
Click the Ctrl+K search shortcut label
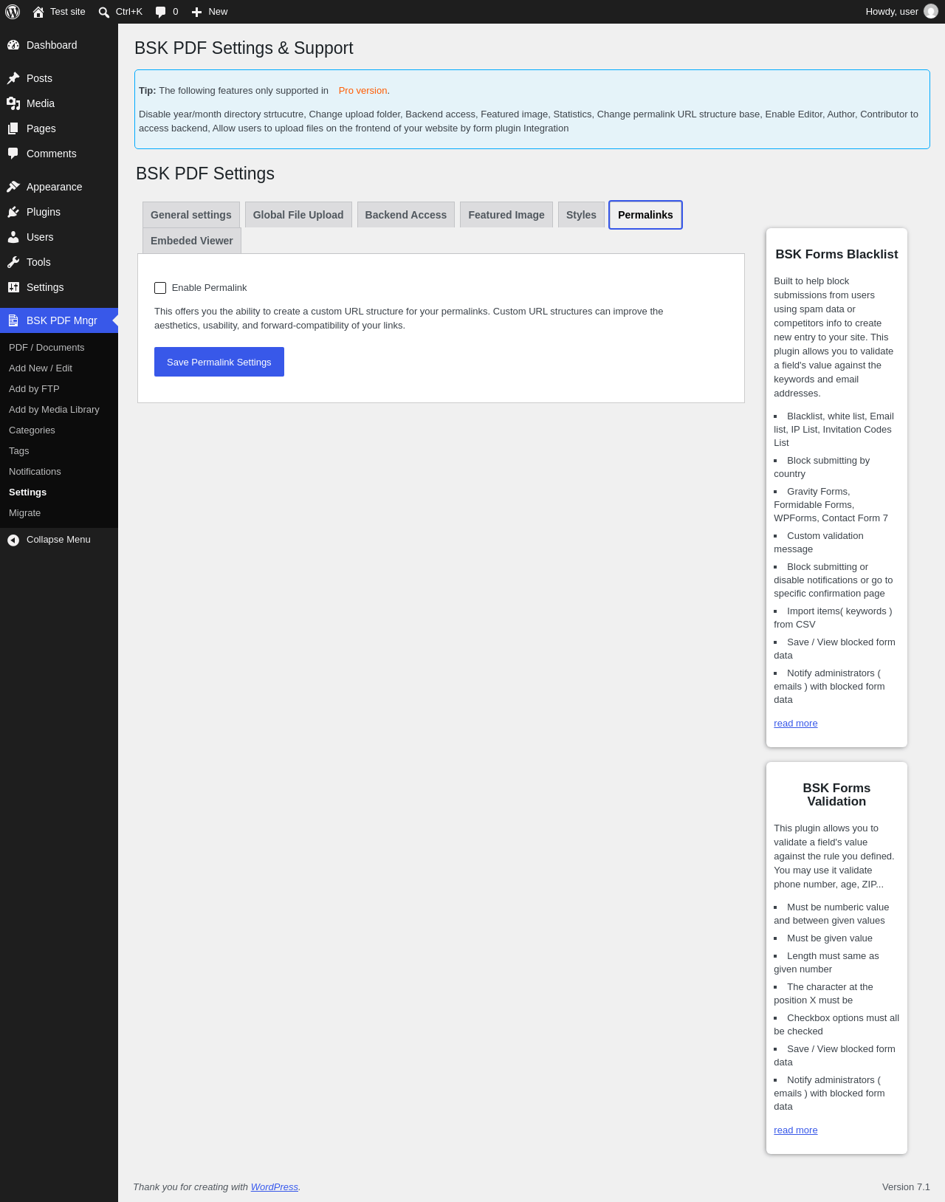(x=129, y=12)
